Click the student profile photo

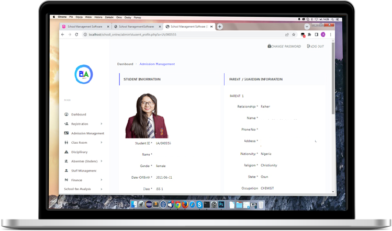point(147,115)
